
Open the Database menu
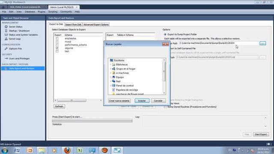click(30, 12)
